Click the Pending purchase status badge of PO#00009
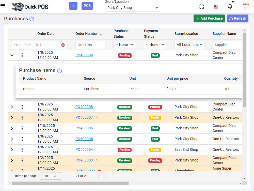 [x=124, y=55]
